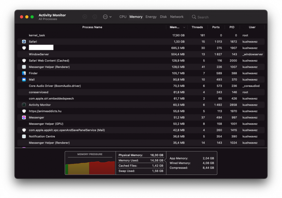The width and height of the screenshot is (282, 198).
Task: Sort by the Process Name column
Action: [92, 27]
